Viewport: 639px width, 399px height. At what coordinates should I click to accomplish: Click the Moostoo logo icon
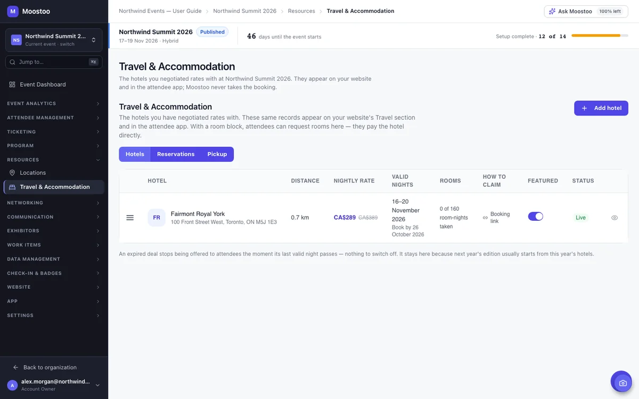pos(13,11)
